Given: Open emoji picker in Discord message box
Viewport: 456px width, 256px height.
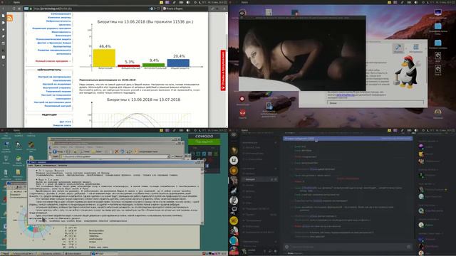Looking at the screenshot, I should pos(408,247).
